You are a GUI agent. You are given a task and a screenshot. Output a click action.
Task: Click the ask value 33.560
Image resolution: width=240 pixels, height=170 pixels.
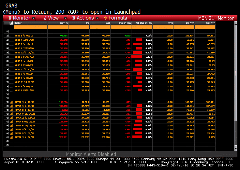click(106, 57)
